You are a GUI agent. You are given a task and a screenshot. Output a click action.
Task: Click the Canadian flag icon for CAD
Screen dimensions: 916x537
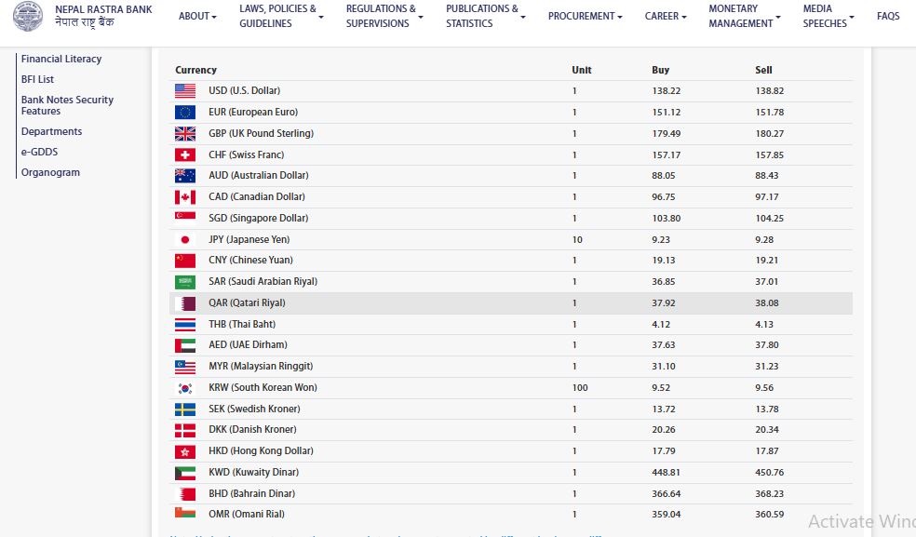(x=185, y=197)
